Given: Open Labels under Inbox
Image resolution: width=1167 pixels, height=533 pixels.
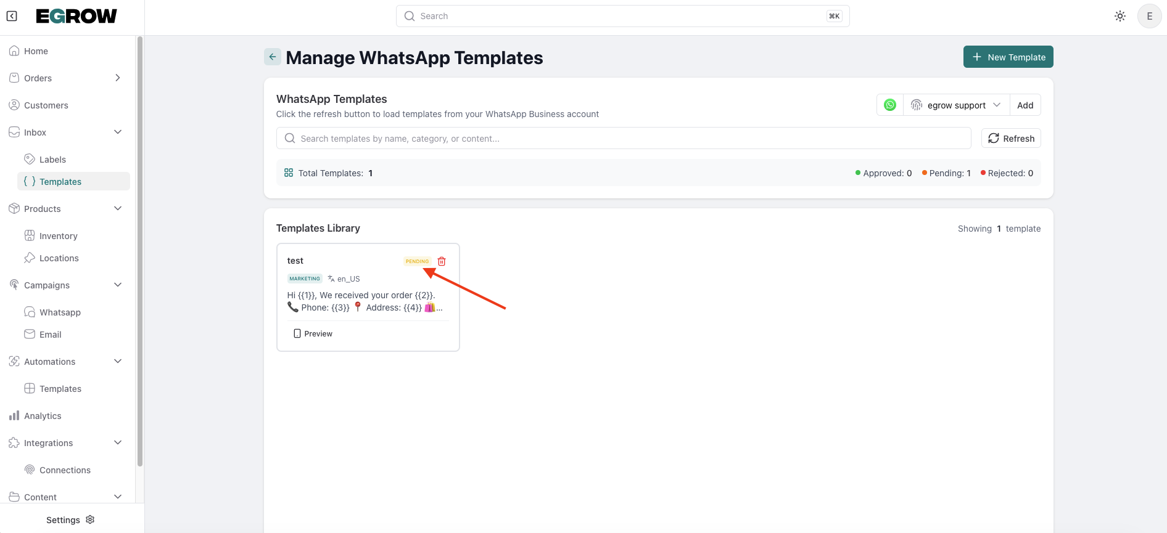Looking at the screenshot, I should tap(52, 160).
